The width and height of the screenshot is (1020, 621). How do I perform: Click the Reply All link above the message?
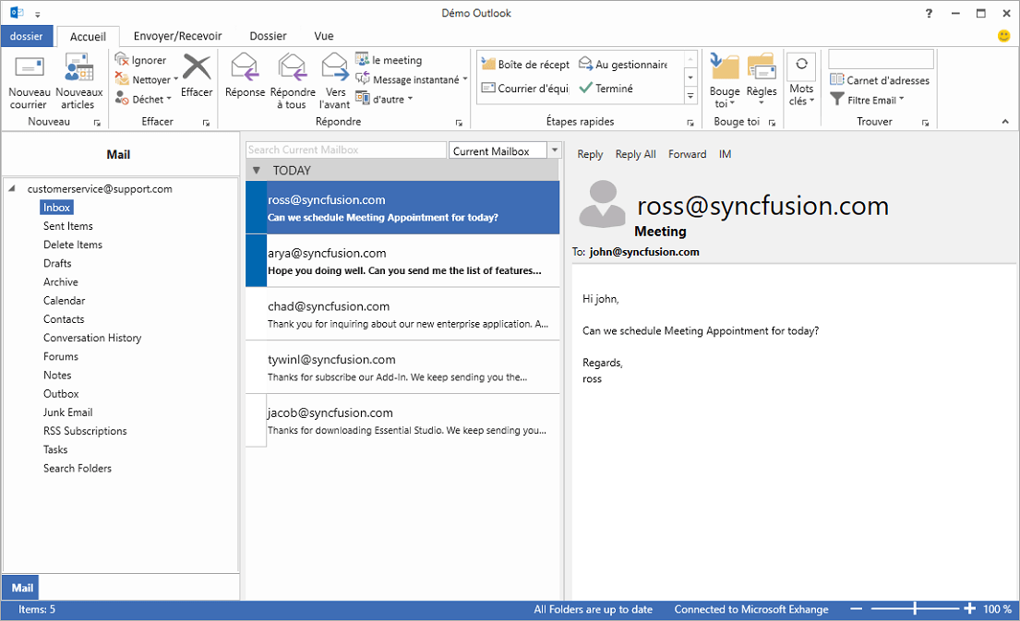click(634, 154)
